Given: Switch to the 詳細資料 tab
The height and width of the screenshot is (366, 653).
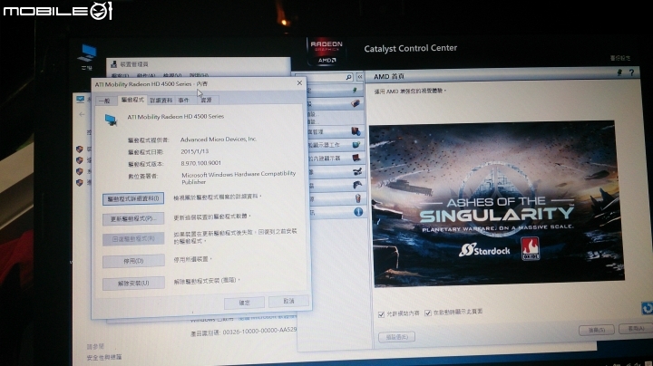Looking at the screenshot, I should point(161,101).
